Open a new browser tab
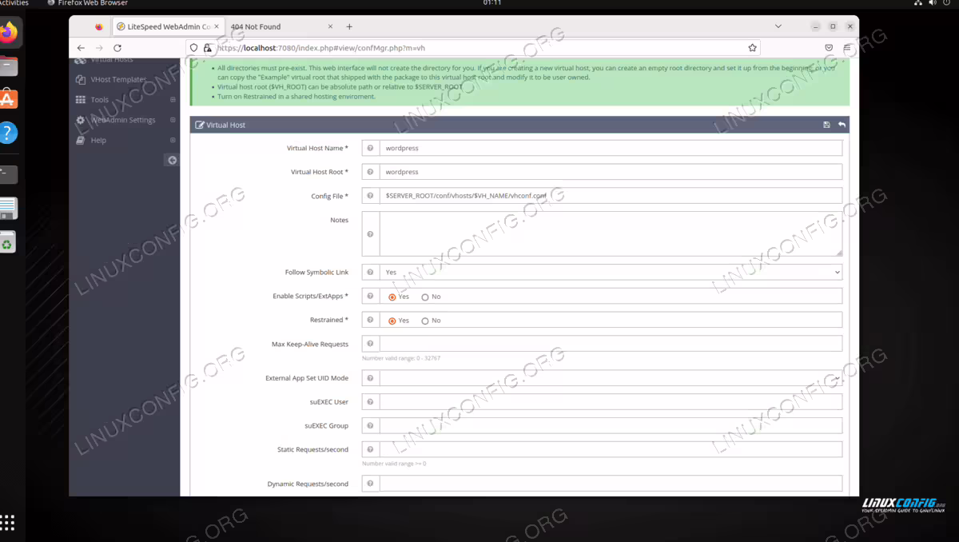The image size is (959, 542). [x=349, y=26]
